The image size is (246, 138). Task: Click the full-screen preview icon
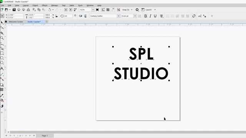97,10
